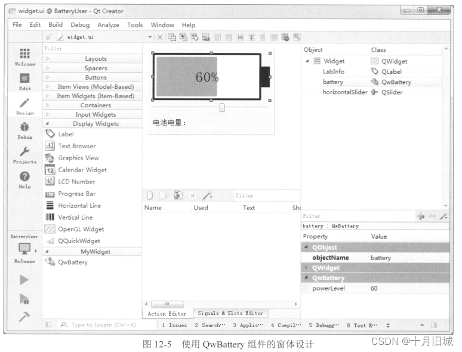Image resolution: width=462 pixels, height=352 pixels.
Task: Open the Projects mode
Action: (24, 155)
